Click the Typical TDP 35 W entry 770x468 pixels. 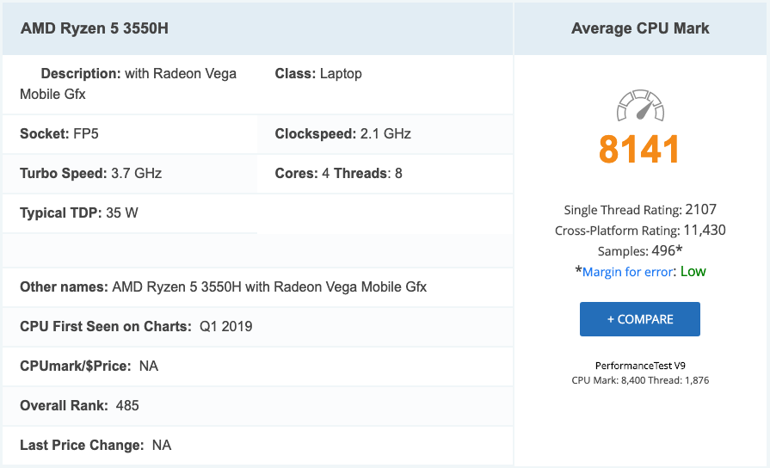[x=78, y=213]
